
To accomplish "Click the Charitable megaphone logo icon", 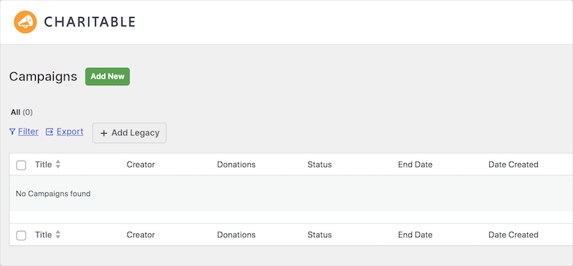I will [25, 22].
